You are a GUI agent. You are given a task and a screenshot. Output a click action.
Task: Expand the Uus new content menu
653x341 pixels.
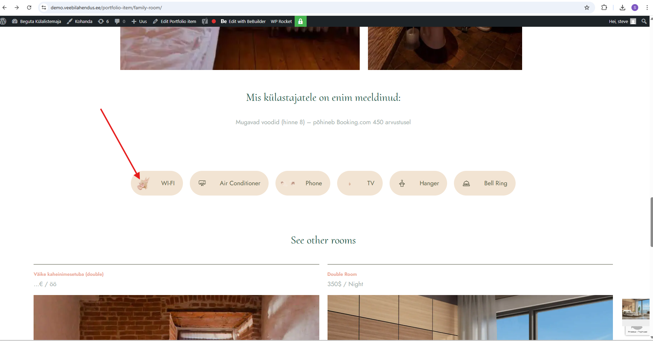139,21
